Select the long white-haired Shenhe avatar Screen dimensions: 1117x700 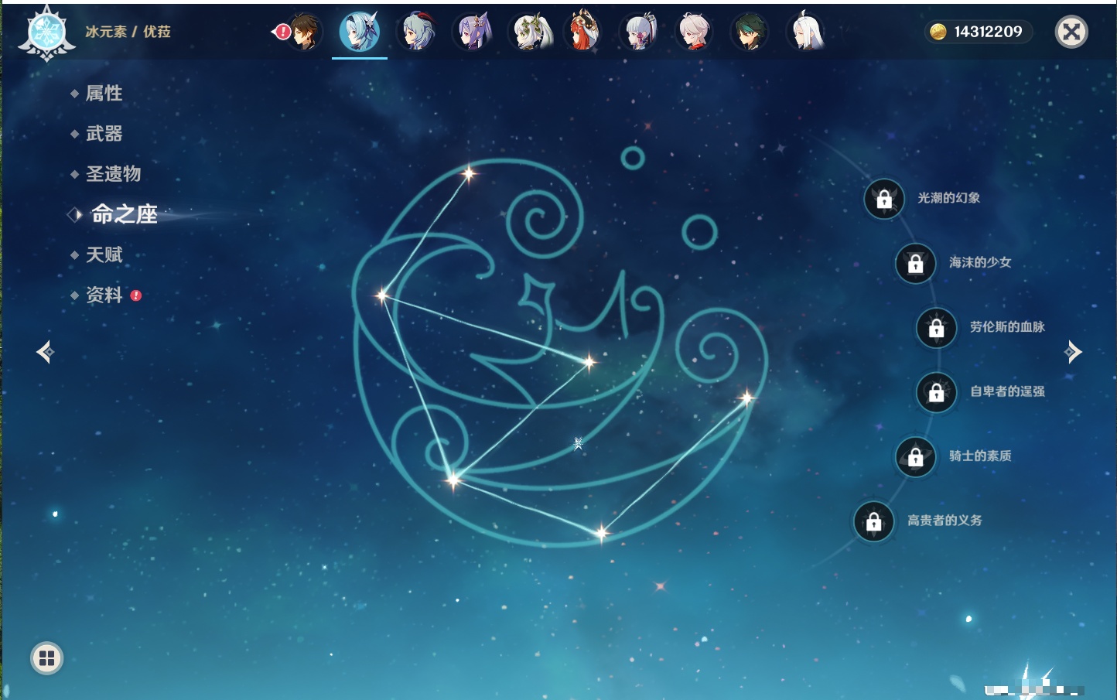pos(805,32)
